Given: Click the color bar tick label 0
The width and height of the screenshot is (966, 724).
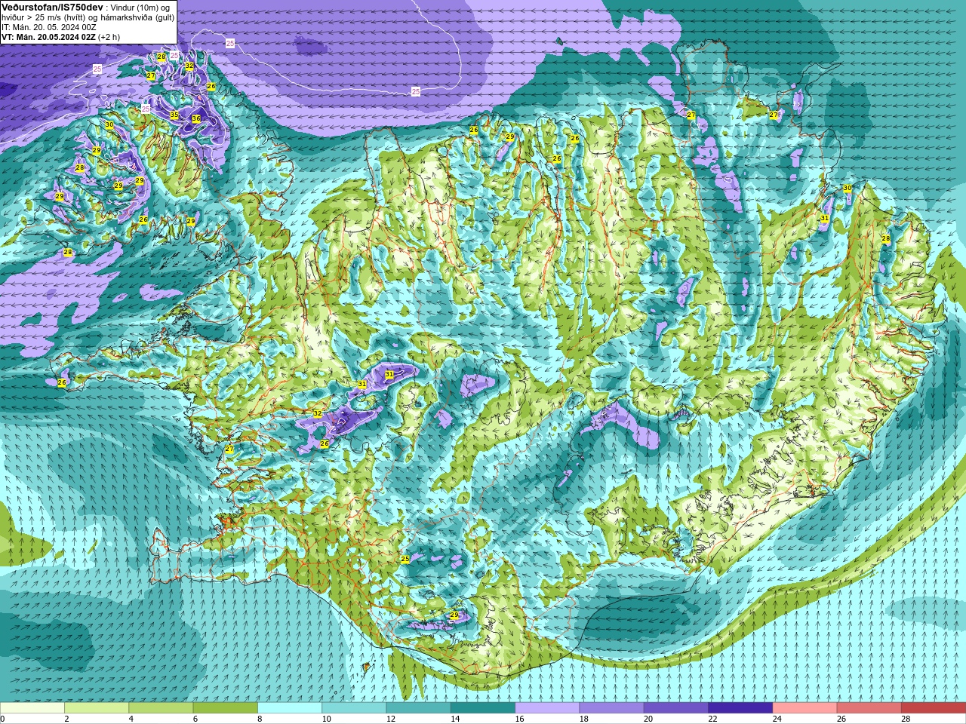Looking at the screenshot, I should click(x=2, y=719).
